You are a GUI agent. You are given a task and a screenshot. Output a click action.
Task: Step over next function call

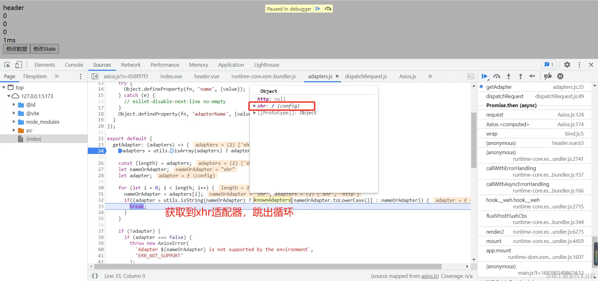click(497, 76)
